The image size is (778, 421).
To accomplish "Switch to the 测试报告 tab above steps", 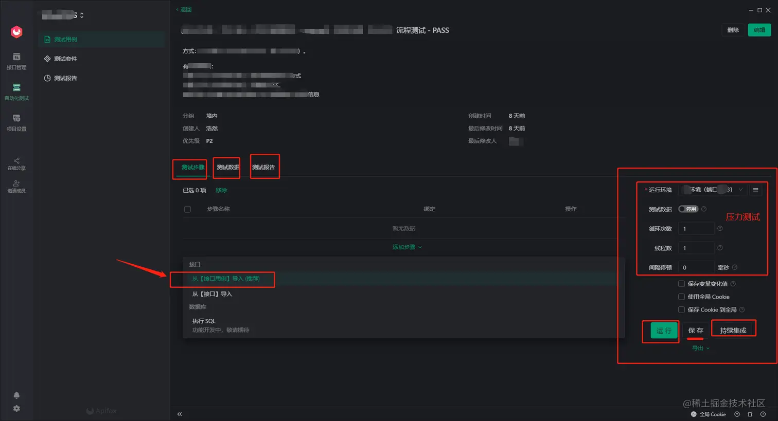I will [x=263, y=167].
